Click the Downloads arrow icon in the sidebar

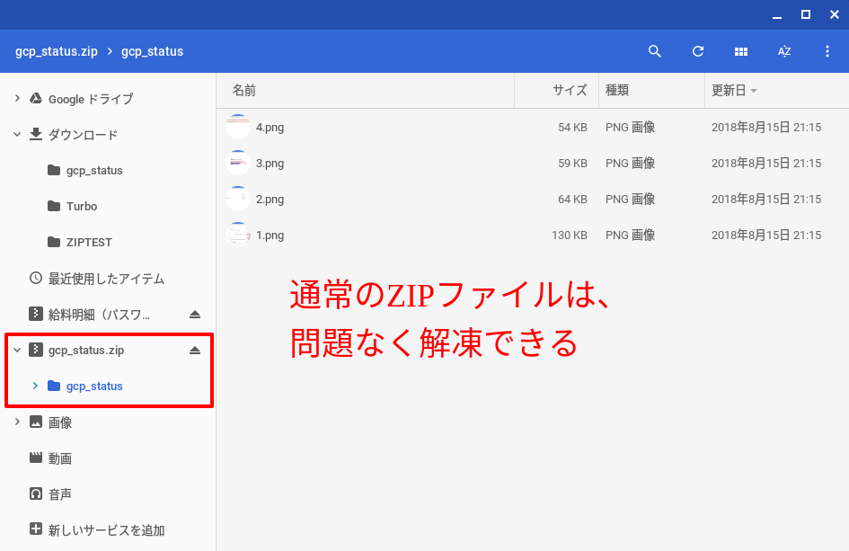[x=36, y=134]
